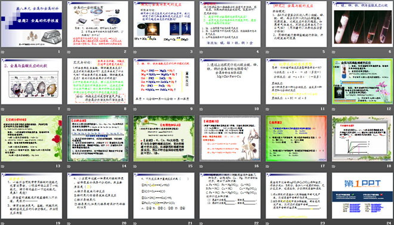Click slide number label "6"

(390, 52)
